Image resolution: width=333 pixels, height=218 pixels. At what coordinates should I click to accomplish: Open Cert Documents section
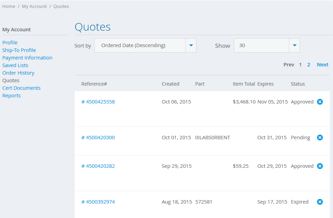pos(22,88)
